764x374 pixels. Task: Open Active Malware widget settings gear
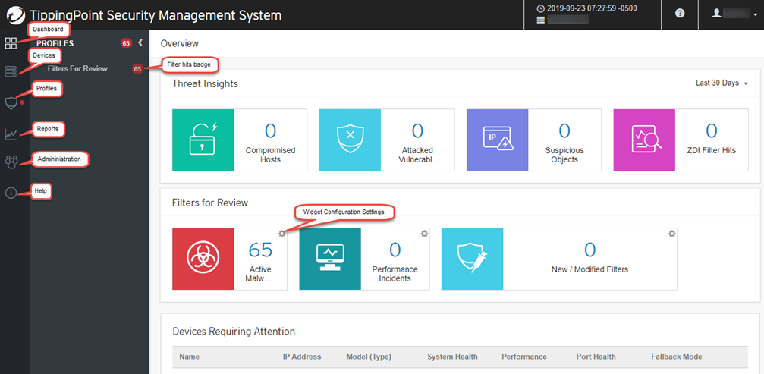(x=282, y=234)
